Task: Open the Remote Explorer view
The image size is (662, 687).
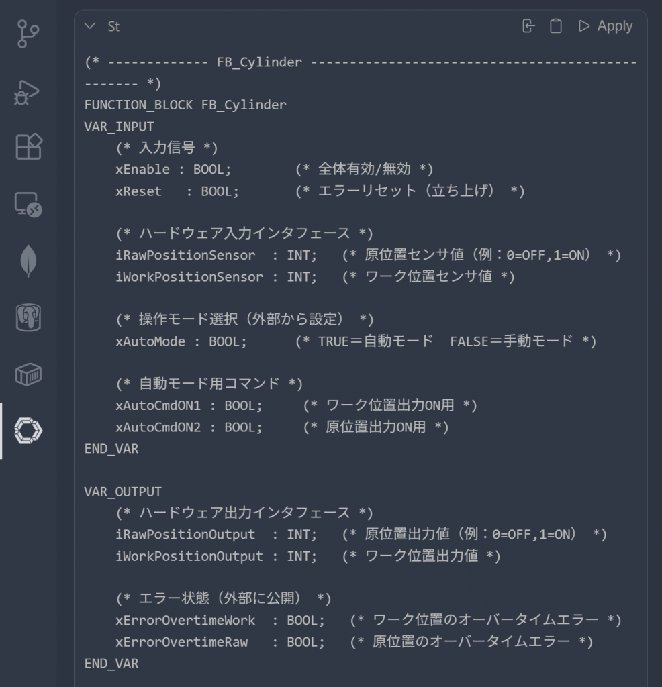Action: pyautogui.click(x=28, y=204)
